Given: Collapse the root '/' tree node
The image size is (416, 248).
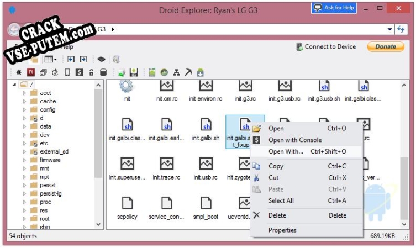Looking at the screenshot, I should 14,85.
